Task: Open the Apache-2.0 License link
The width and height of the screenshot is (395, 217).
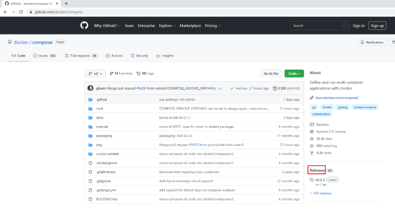Action: [328, 132]
